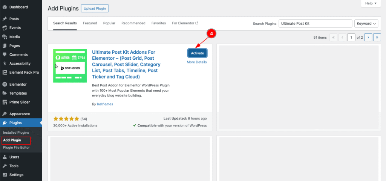The width and height of the screenshot is (386, 181).
Task: Switch to the Featured tab
Action: [90, 23]
